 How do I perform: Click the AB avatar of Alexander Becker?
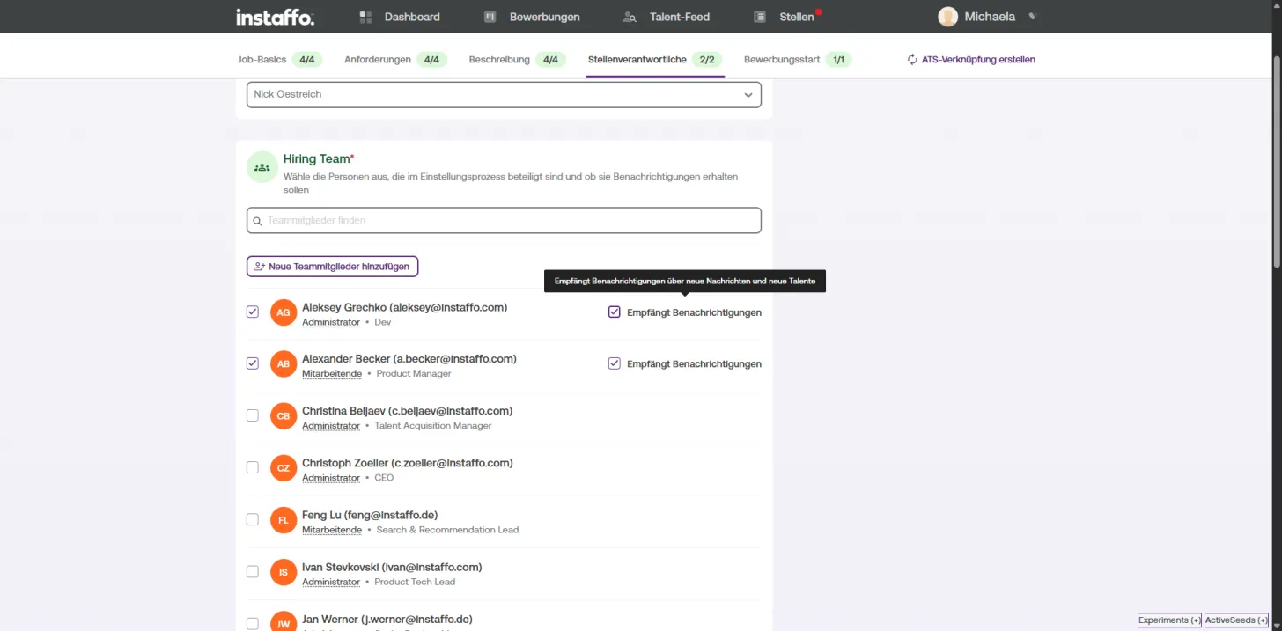pos(284,364)
